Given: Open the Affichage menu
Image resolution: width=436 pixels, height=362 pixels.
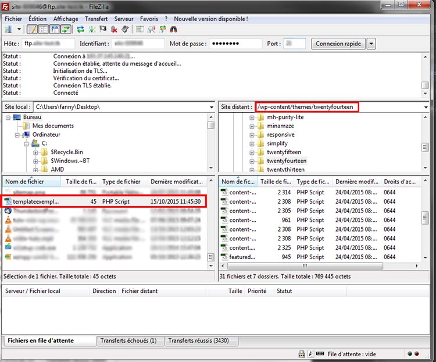Looking at the screenshot, I should [66, 19].
